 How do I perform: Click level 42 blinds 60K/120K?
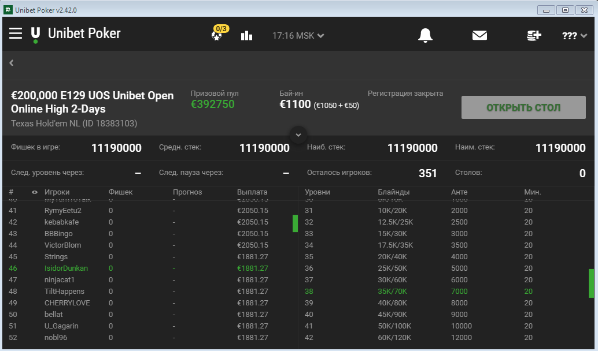pyautogui.click(x=394, y=338)
